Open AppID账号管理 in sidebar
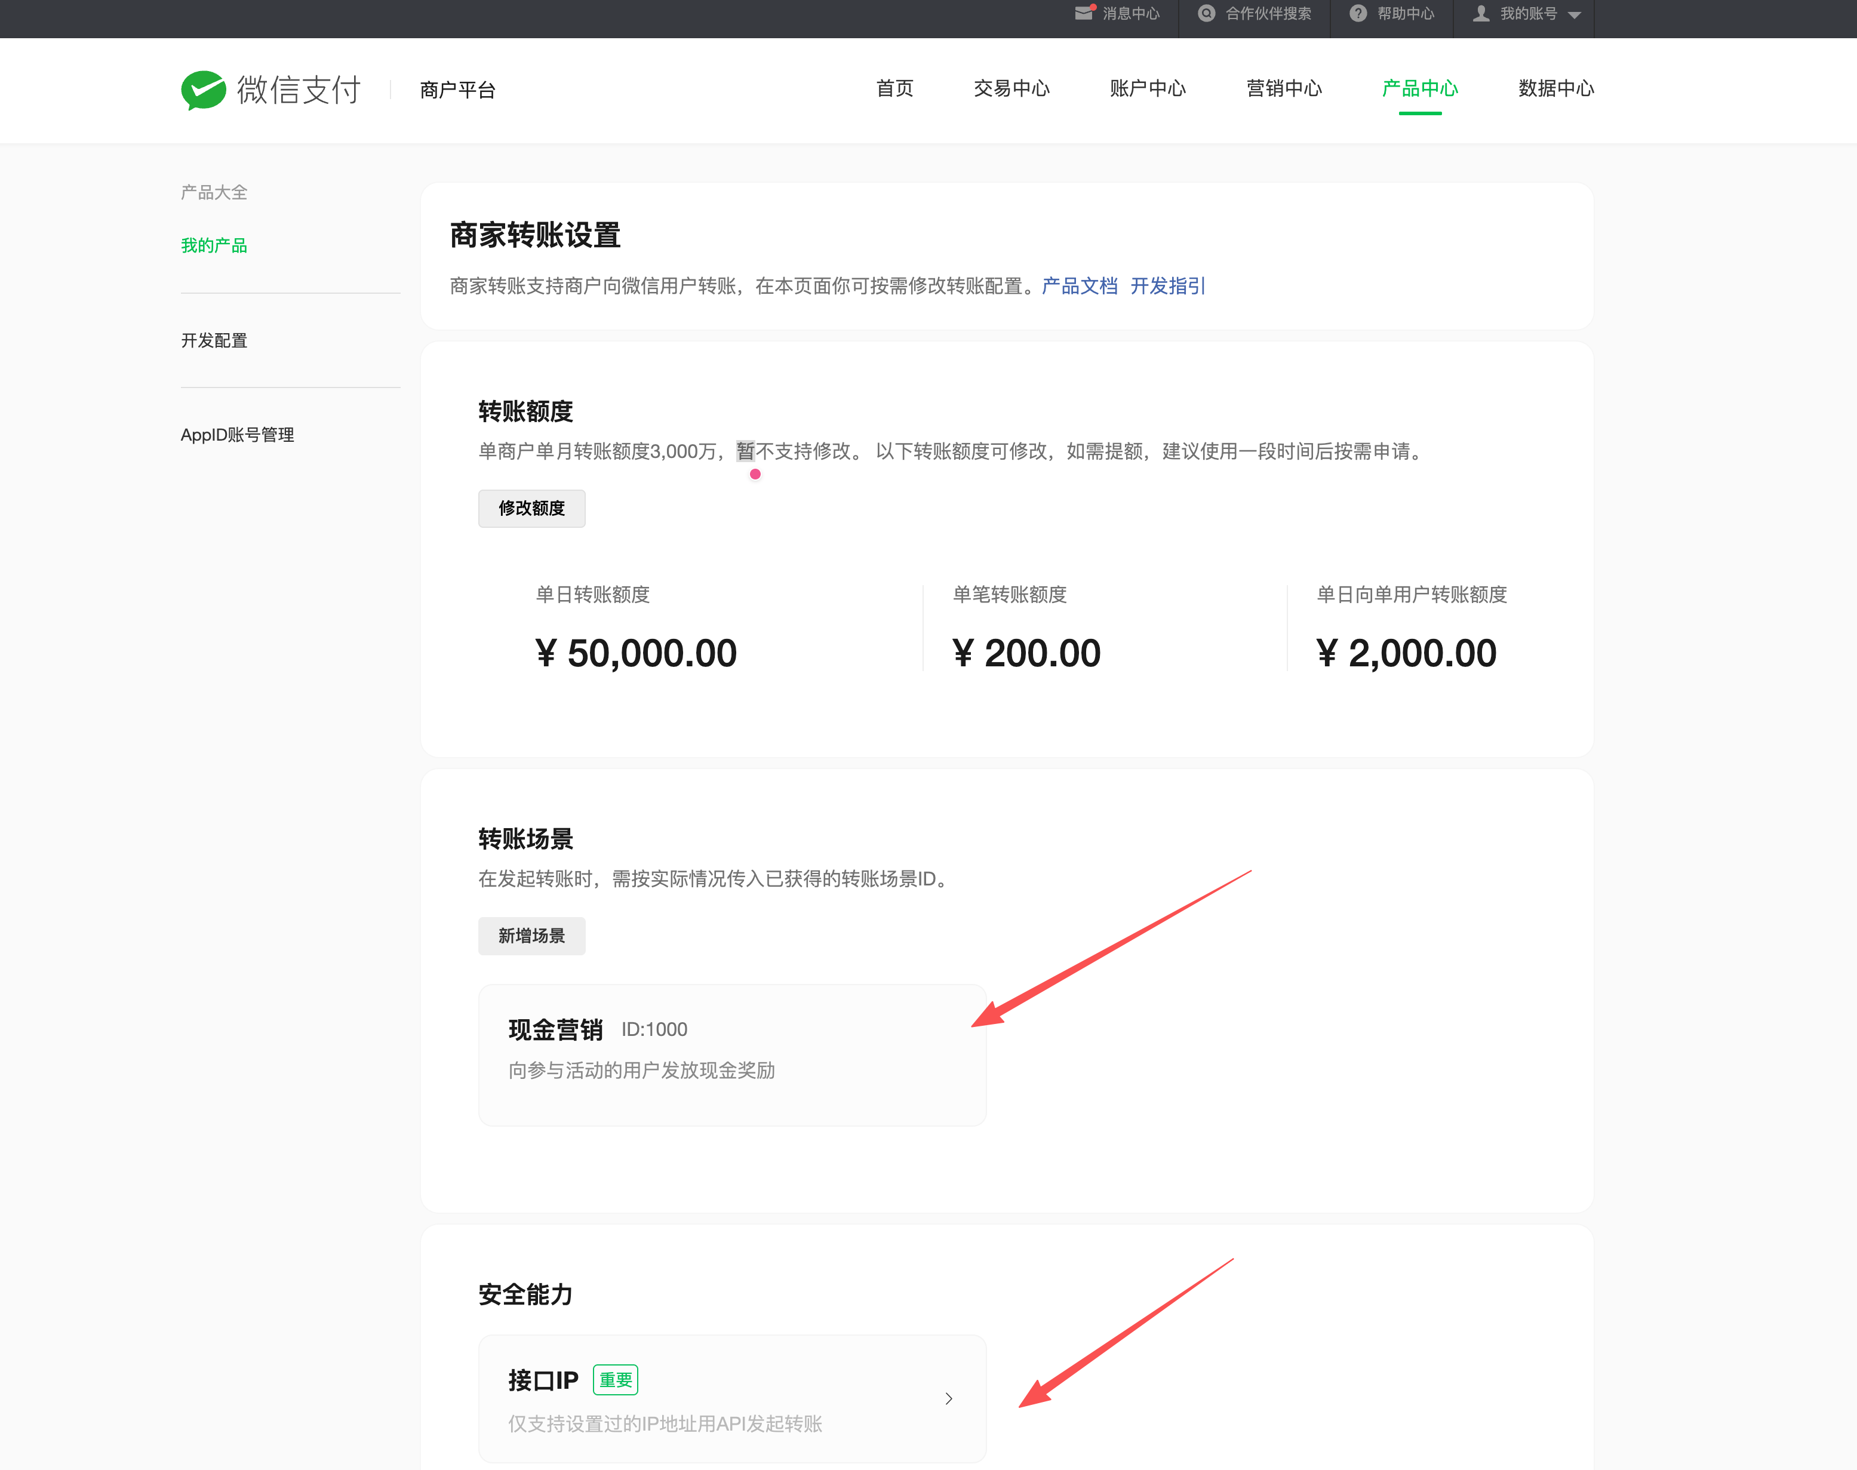Image resolution: width=1857 pixels, height=1470 pixels. (x=238, y=435)
